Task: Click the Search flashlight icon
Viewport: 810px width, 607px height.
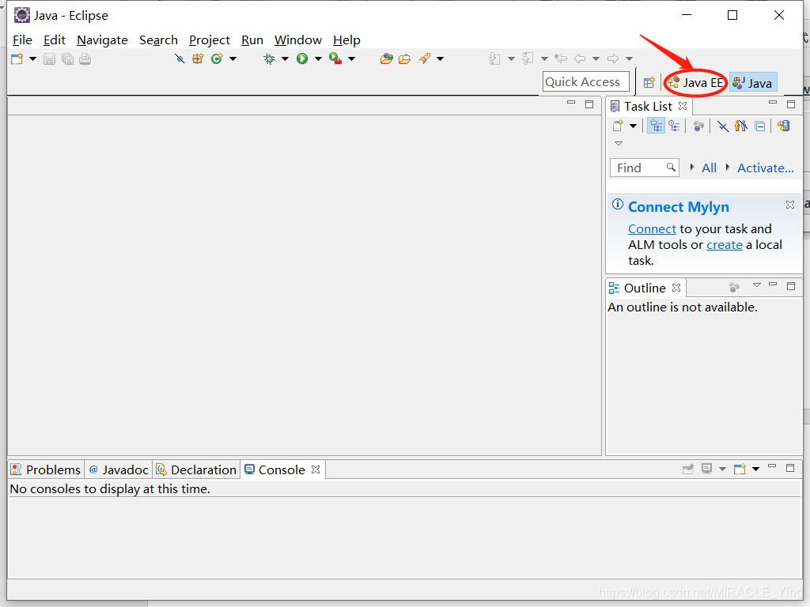Action: pyautogui.click(x=424, y=58)
